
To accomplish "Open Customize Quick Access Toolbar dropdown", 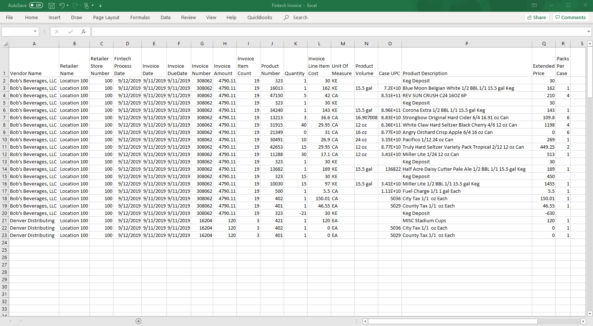I will coord(100,6).
